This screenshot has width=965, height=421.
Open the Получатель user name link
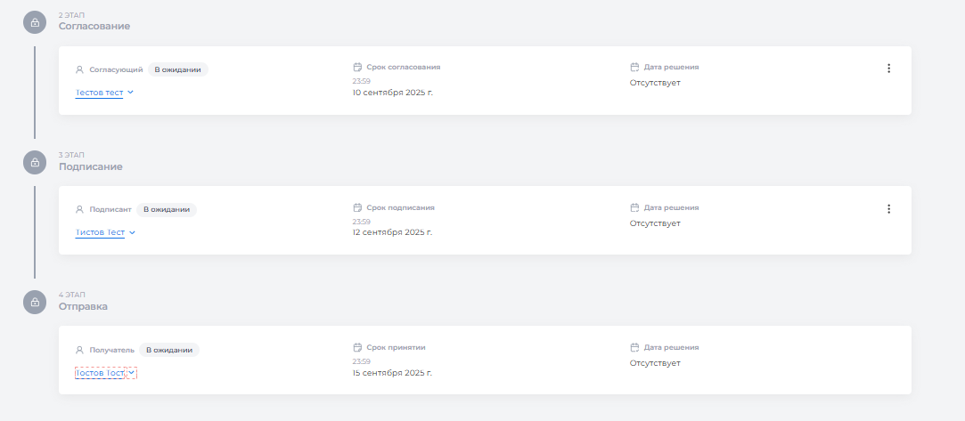(x=100, y=373)
